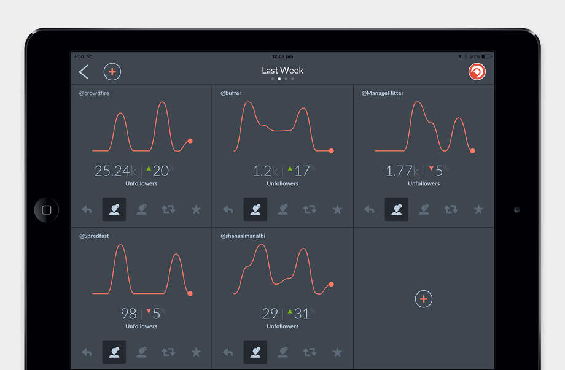The height and width of the screenshot is (370, 565).
Task: Select the reply arrow icon on the @crowdfire card
Action: click(87, 209)
